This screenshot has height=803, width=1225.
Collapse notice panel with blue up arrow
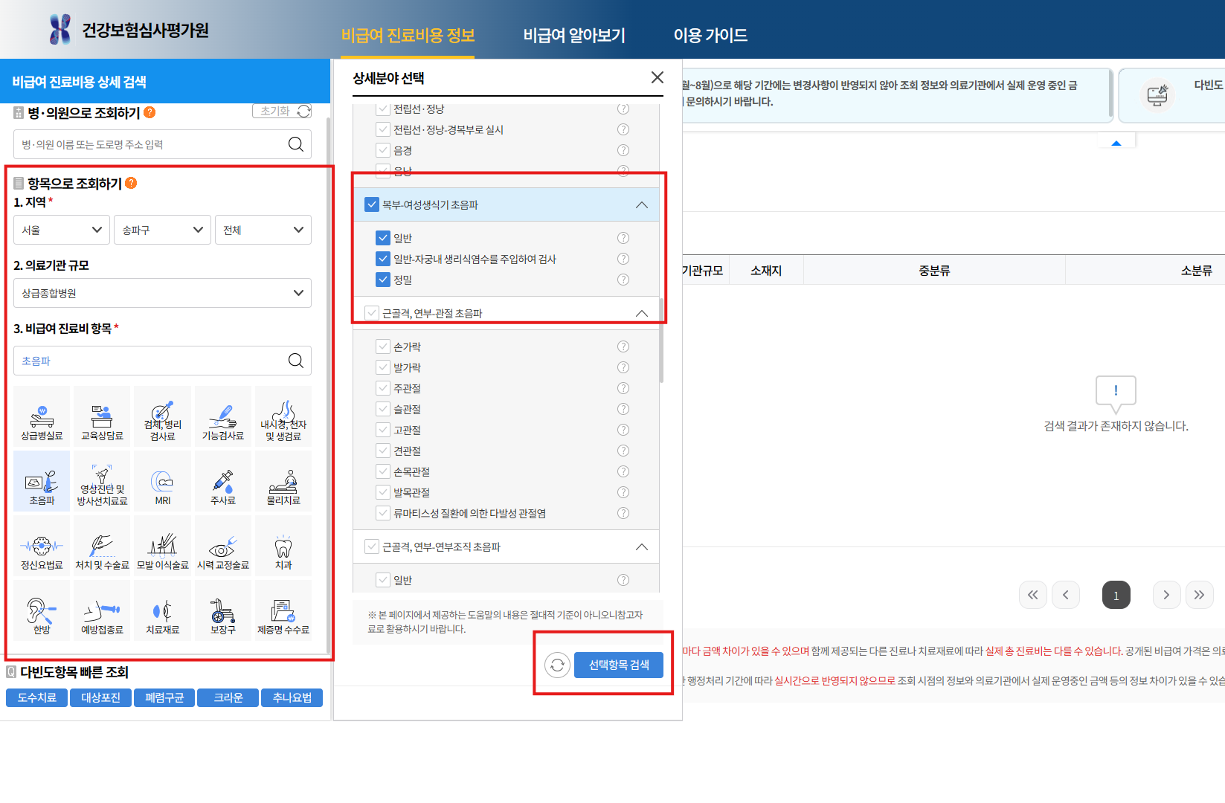[x=1116, y=143]
